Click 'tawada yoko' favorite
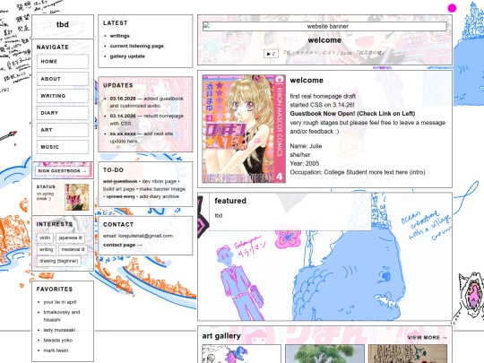Screen dimensions: 484x363 pyautogui.click(x=58, y=341)
